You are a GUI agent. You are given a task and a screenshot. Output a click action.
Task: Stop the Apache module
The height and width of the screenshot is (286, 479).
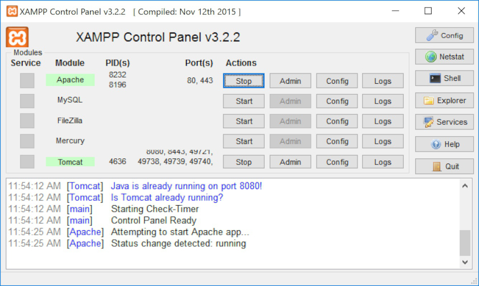[243, 81]
